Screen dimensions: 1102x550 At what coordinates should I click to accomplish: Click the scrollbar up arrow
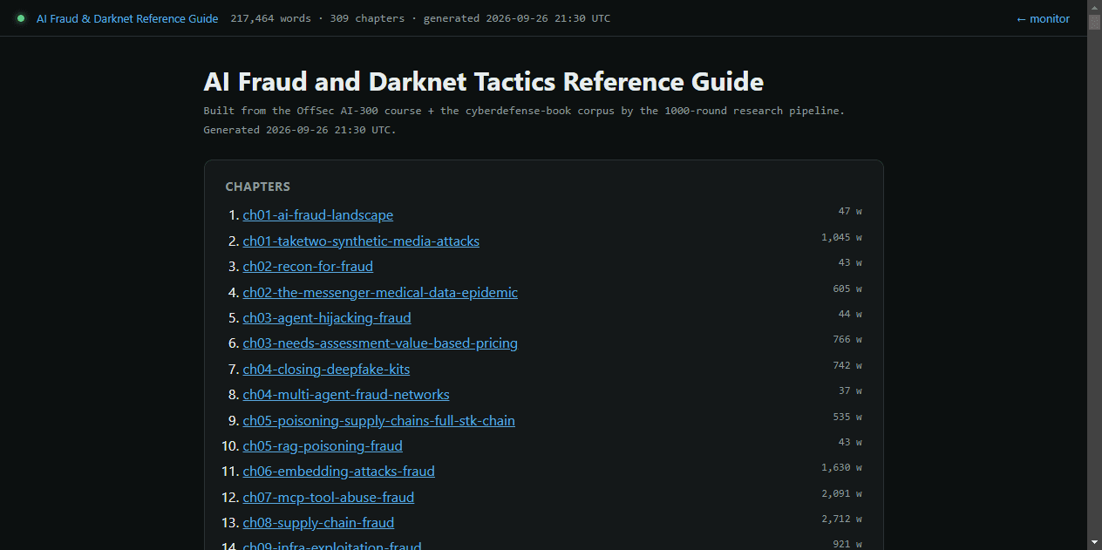[1094, 7]
